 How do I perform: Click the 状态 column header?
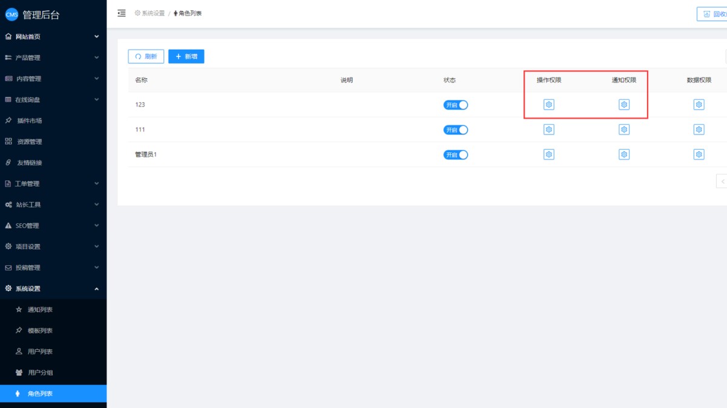point(450,80)
